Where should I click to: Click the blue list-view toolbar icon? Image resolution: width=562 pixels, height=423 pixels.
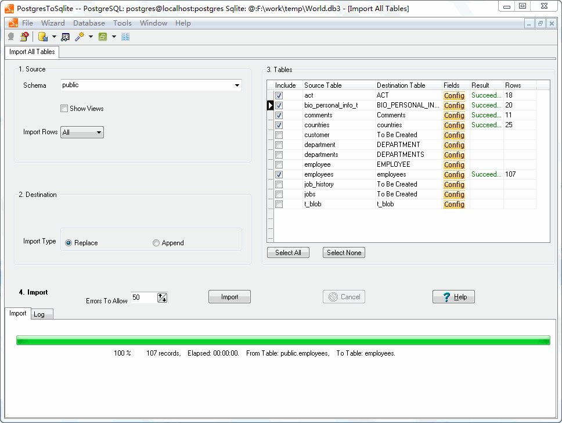[x=125, y=37]
